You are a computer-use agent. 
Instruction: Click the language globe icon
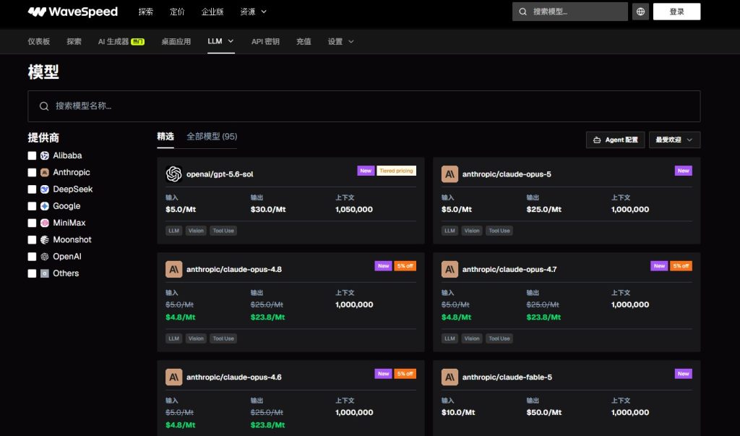tap(640, 12)
